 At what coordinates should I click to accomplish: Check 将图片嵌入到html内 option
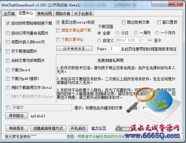pyautogui.click(x=8, y=42)
